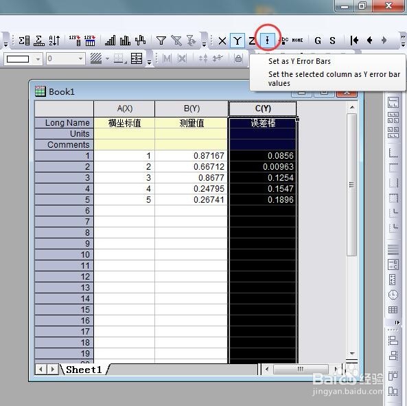Reapply data filter icon
Viewport: 407px width, 406px height.
tap(191, 41)
